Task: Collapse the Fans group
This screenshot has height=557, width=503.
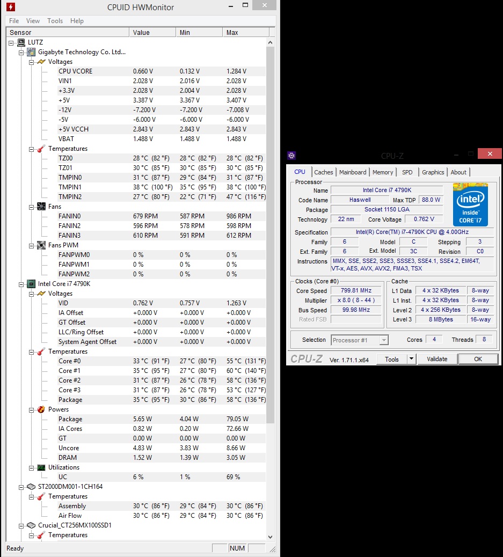Action: click(31, 207)
